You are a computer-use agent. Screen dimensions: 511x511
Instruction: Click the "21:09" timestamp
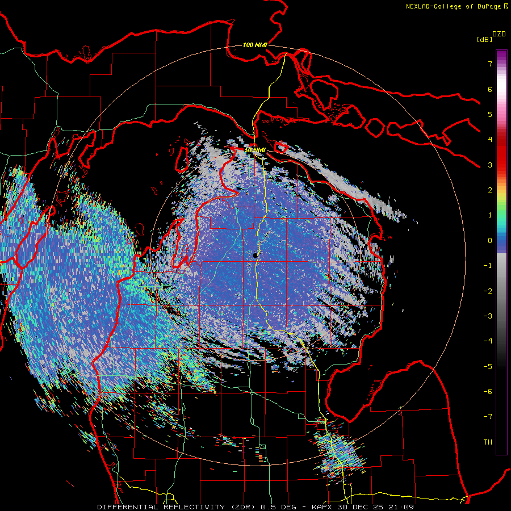pos(401,507)
